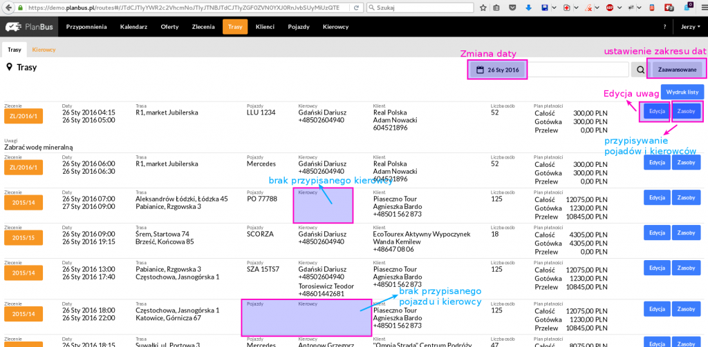Expand the Jerzy user dropdown
Image resolution: width=708 pixels, height=347 pixels.
pyautogui.click(x=691, y=27)
